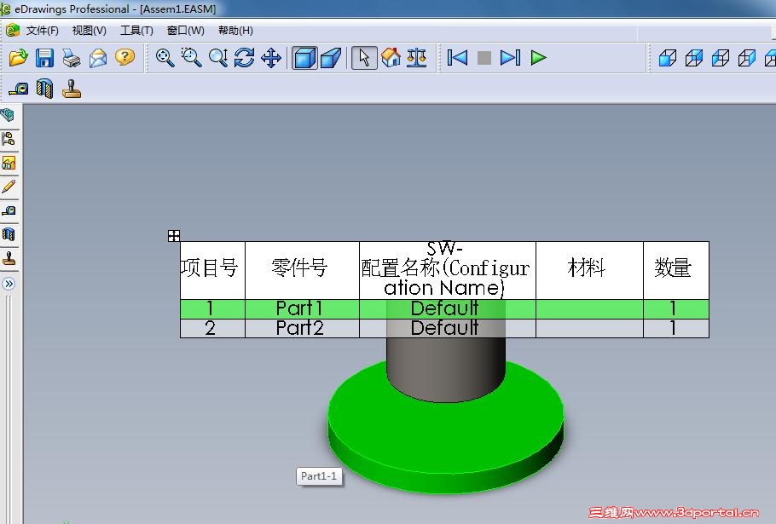
Task: Open a file with the folder icon
Action: pos(18,58)
